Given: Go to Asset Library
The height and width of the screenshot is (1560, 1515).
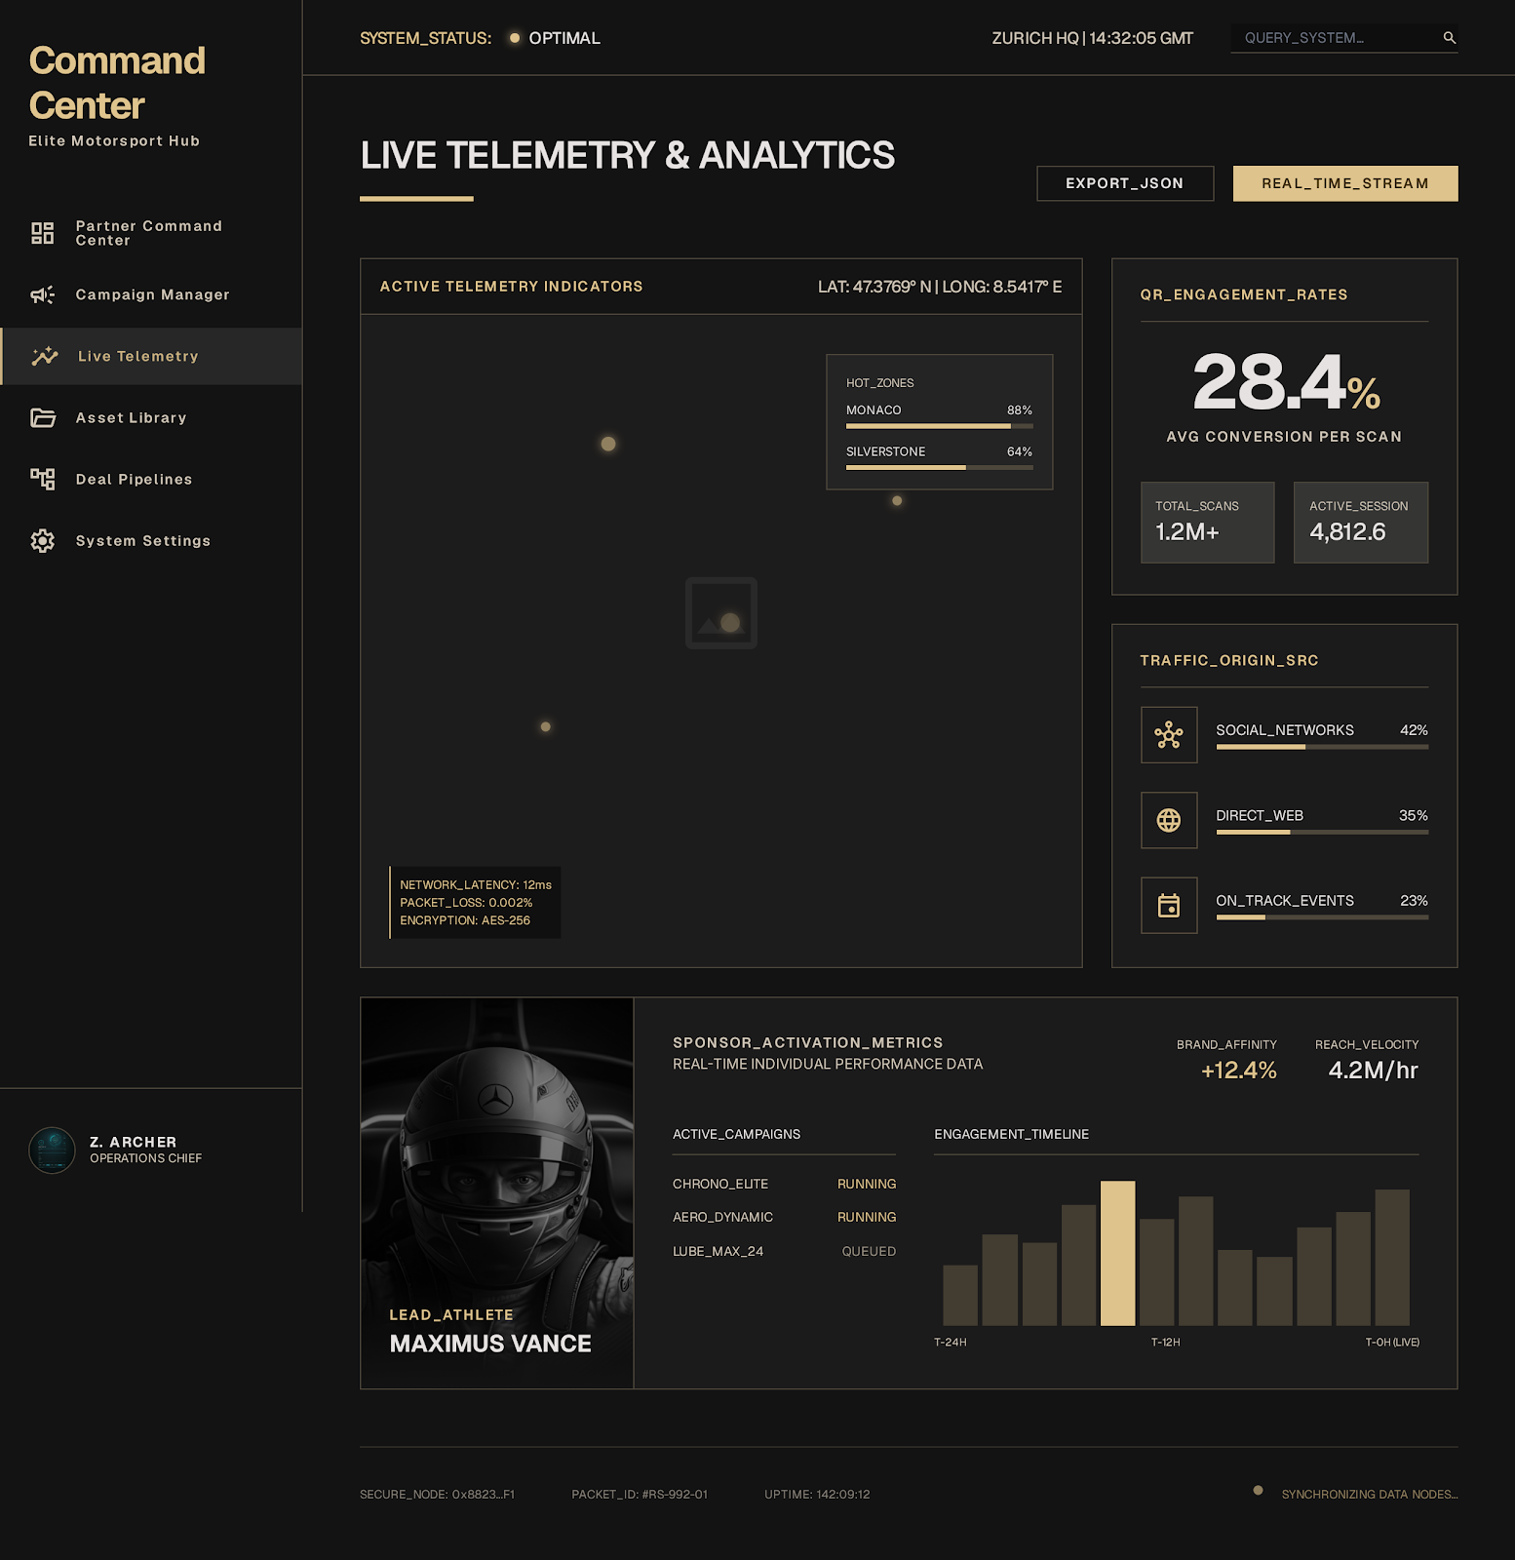Looking at the screenshot, I should pos(151,417).
